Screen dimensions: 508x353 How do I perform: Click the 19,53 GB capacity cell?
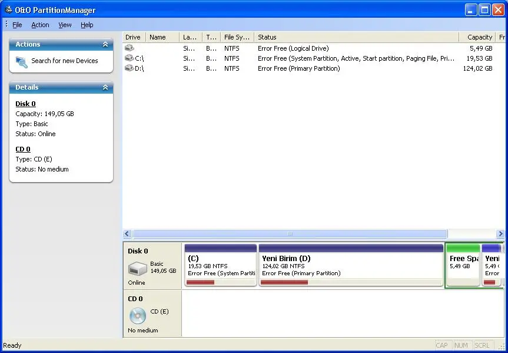click(x=479, y=58)
